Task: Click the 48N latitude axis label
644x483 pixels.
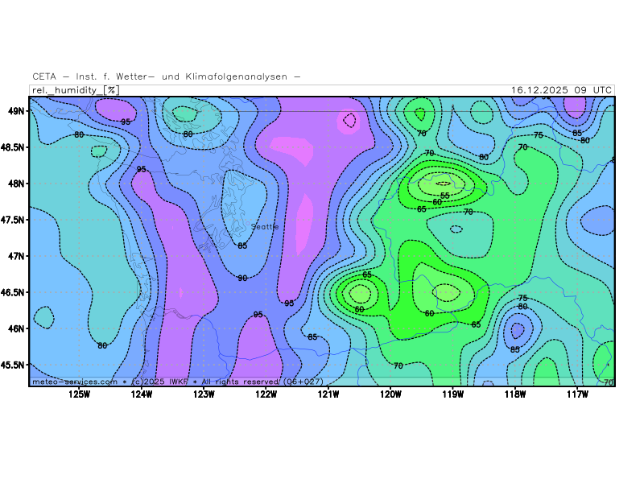Action: point(16,184)
